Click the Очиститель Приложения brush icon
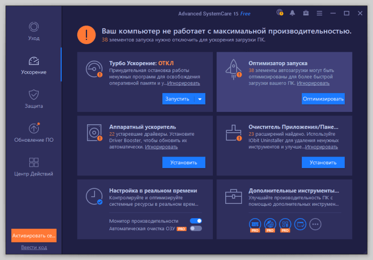The height and width of the screenshot is (260, 373). point(234,133)
